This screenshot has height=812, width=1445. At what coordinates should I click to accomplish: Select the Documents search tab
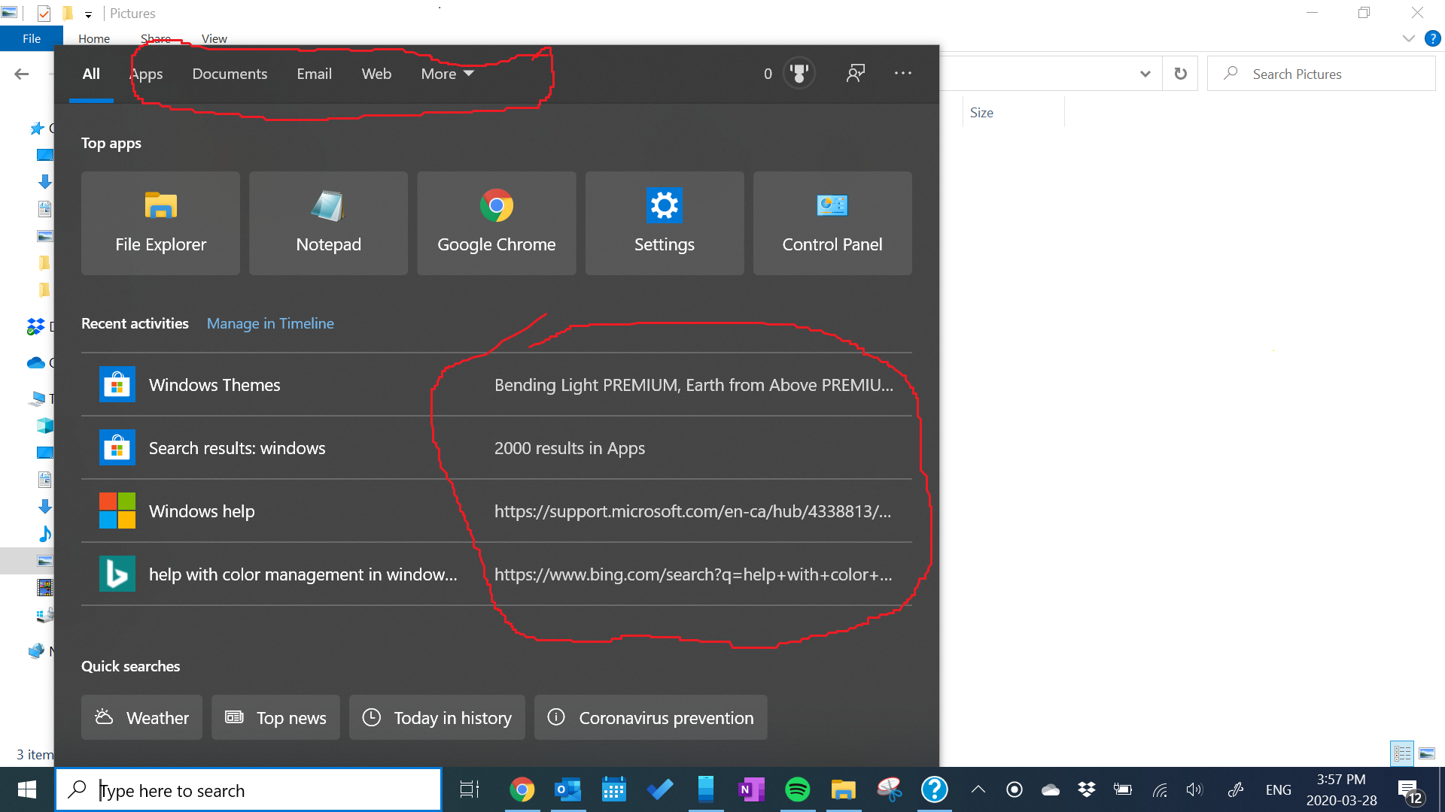pos(230,74)
